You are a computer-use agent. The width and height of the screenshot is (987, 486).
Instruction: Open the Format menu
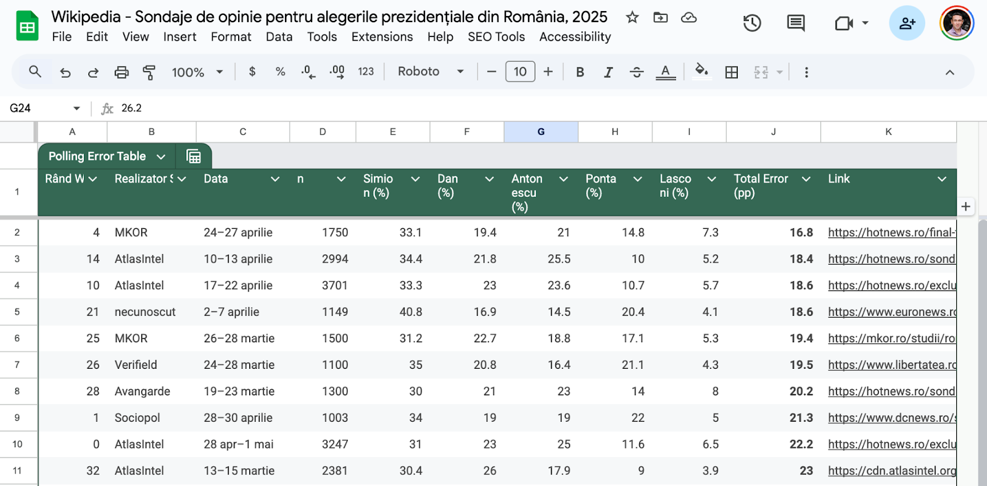click(x=231, y=37)
